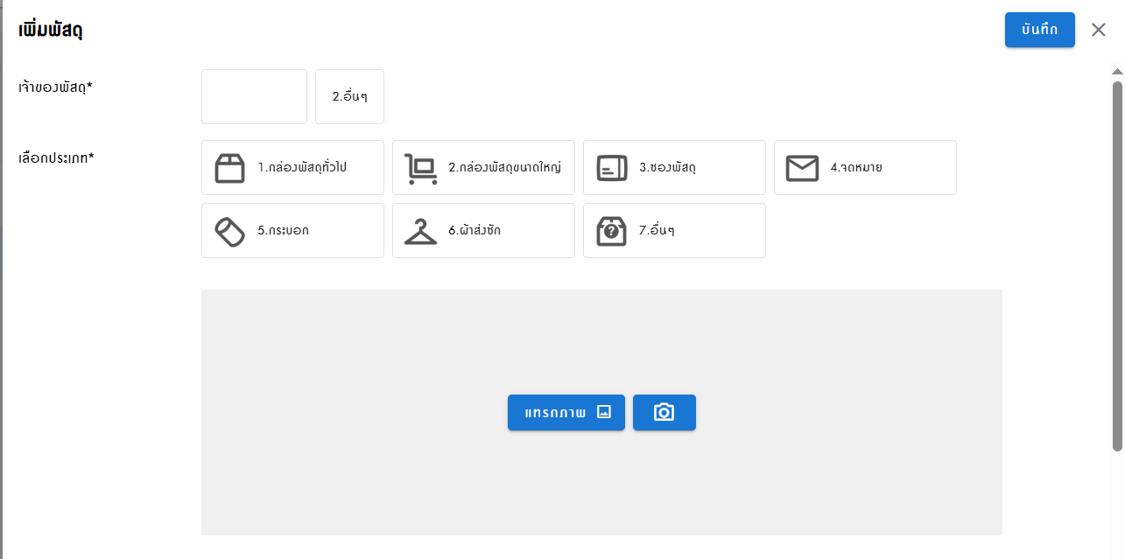Click the vertical scrollbar thumb
The height and width of the screenshot is (559, 1125).
[1117, 262]
